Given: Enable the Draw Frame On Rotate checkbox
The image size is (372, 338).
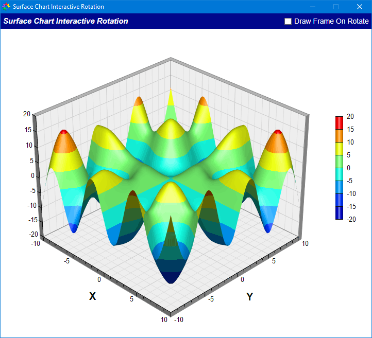Looking at the screenshot, I should (288, 21).
